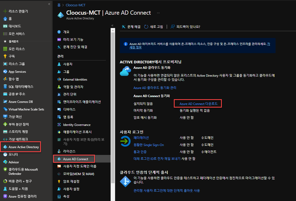Open Azure AD 클라우드 동기화 관리 link

click(155, 88)
